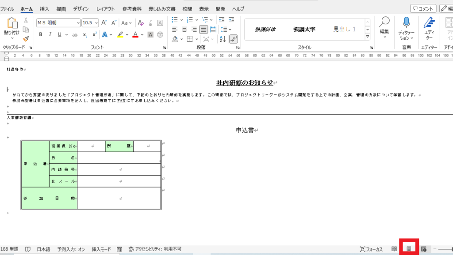Increase font size with grow button
The image size is (453, 255).
tap(104, 22)
